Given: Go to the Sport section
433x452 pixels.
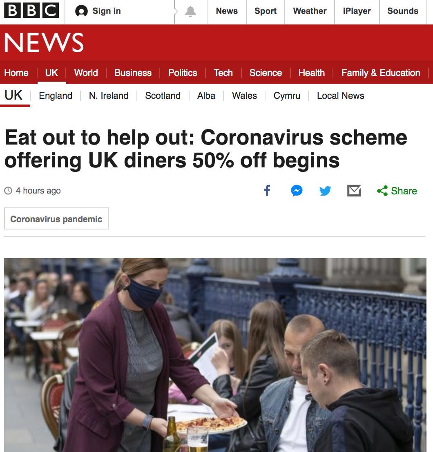Looking at the screenshot, I should pos(266,11).
